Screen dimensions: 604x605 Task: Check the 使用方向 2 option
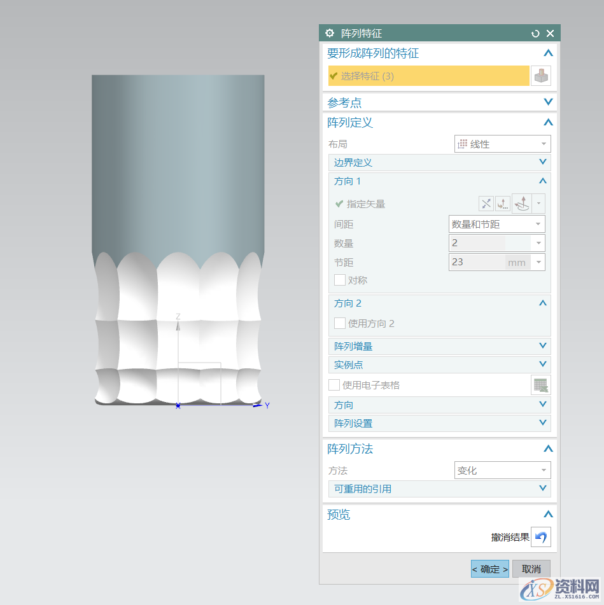(340, 323)
